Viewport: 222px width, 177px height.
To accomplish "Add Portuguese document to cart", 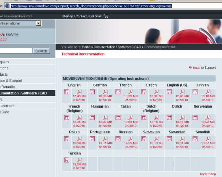I will tap(92, 139).
